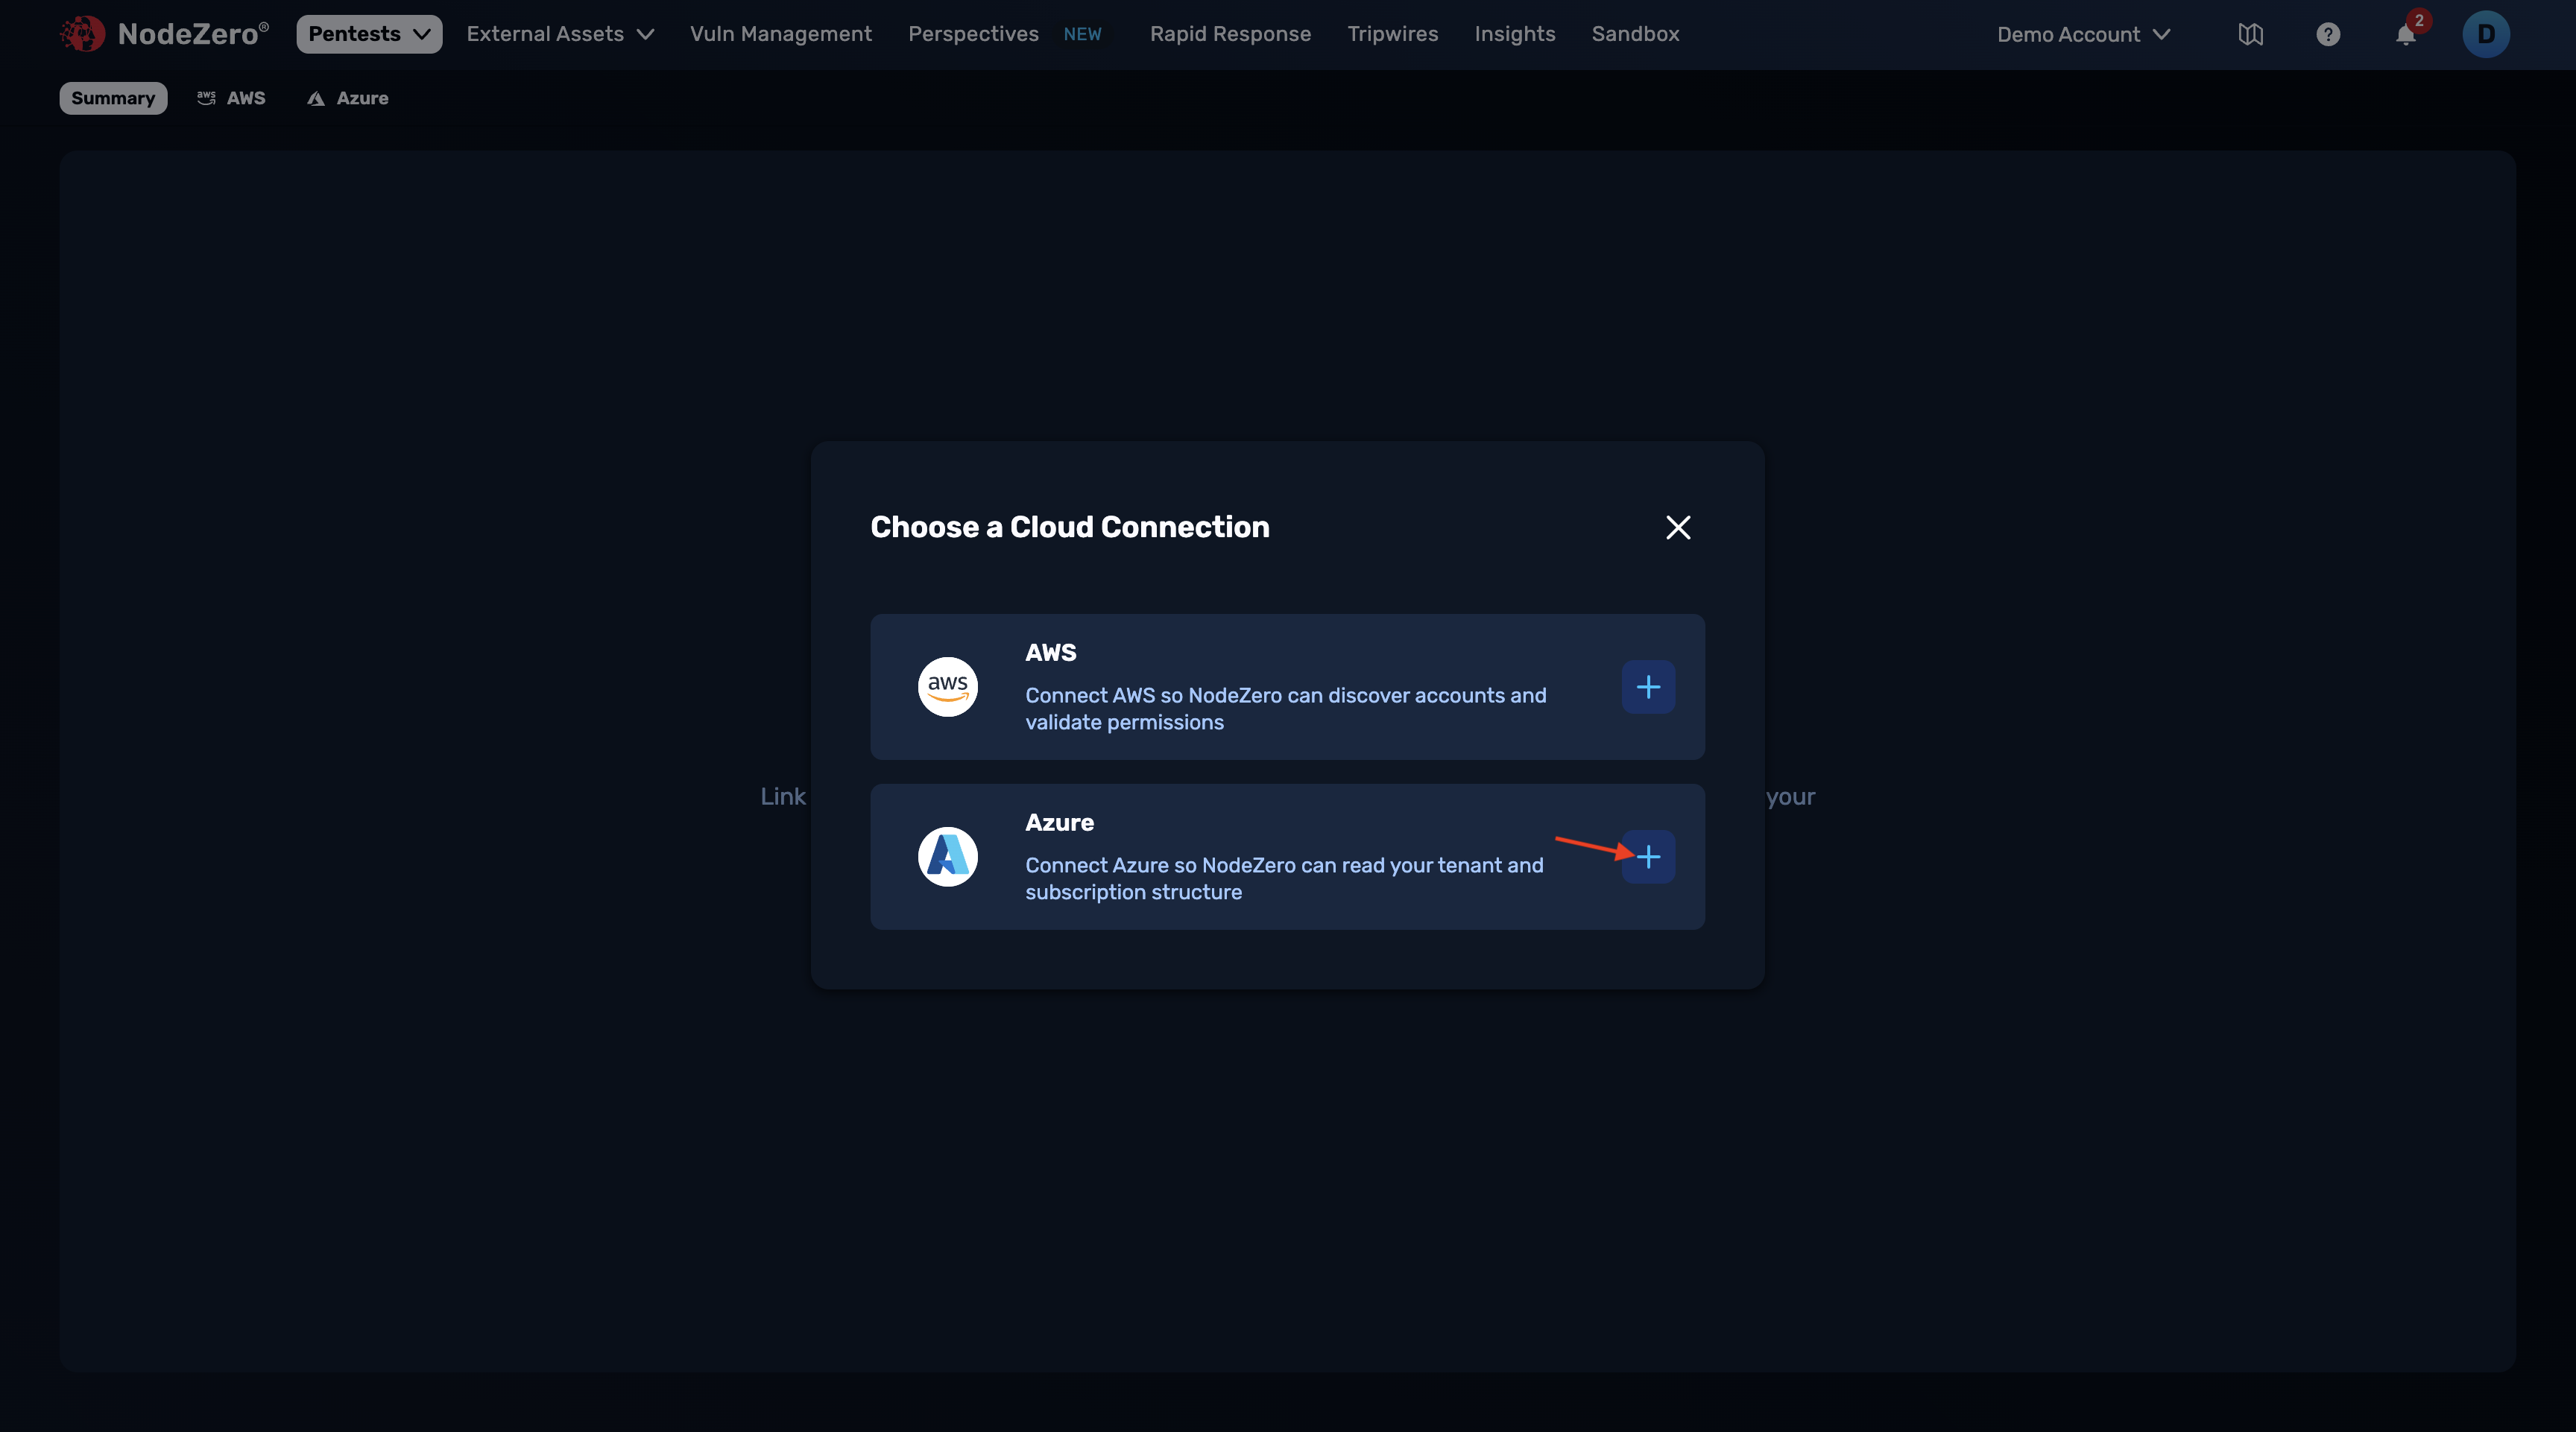Switch to the Summary tab
Viewport: 2576px width, 1432px height.
[x=112, y=98]
